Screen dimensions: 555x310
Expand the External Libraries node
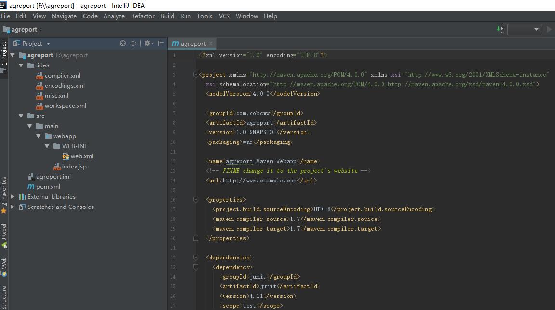[x=13, y=196]
